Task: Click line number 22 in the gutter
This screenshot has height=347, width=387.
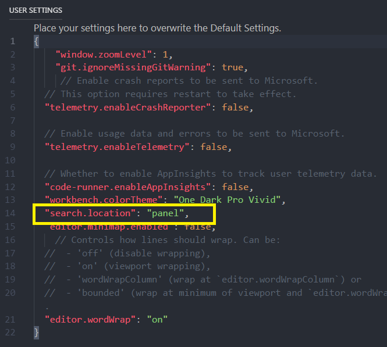Action: (11, 332)
